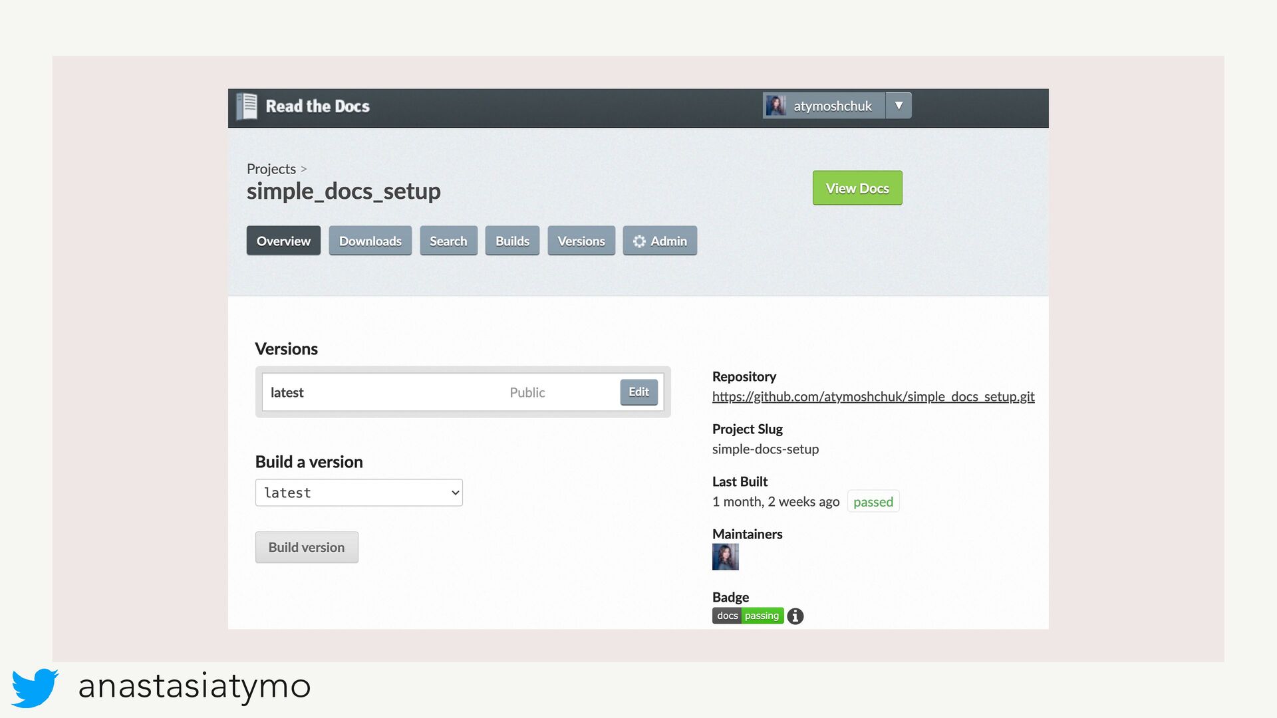Open the maintainer avatar thumbnail
This screenshot has height=718, width=1277.
click(725, 557)
